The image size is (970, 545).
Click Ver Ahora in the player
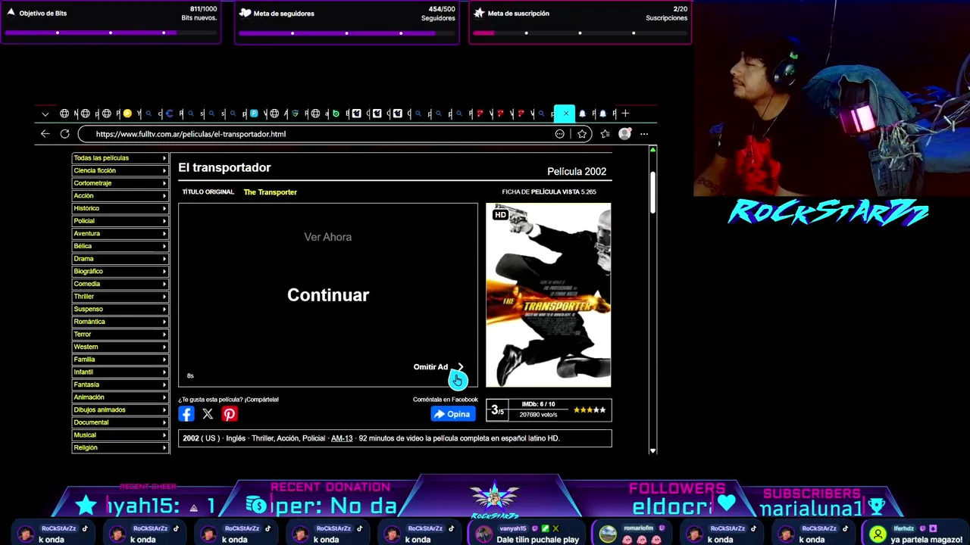[328, 237]
